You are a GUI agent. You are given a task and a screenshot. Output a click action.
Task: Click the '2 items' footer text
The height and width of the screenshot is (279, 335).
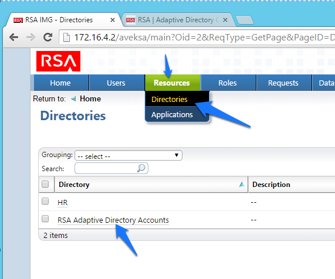click(56, 235)
